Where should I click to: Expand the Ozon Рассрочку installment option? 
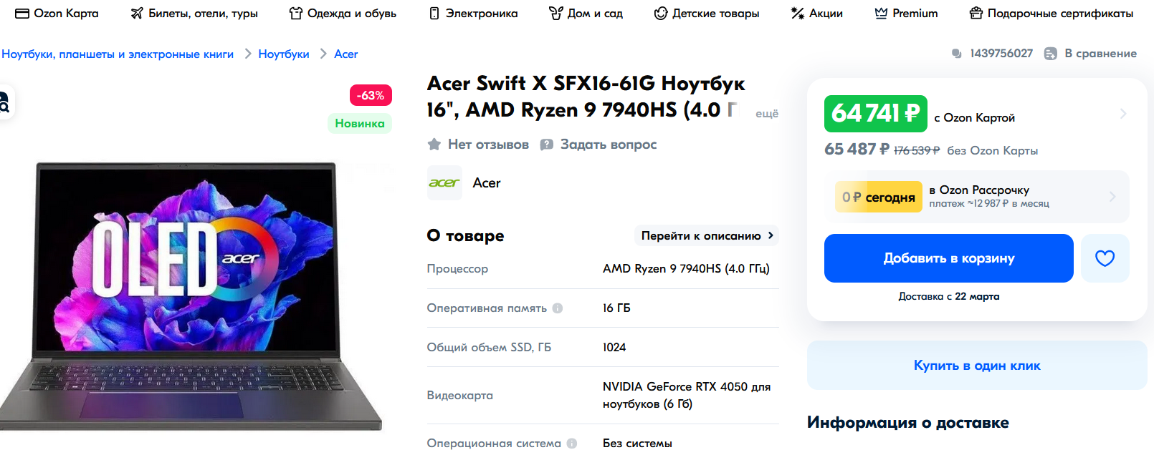tap(1112, 197)
